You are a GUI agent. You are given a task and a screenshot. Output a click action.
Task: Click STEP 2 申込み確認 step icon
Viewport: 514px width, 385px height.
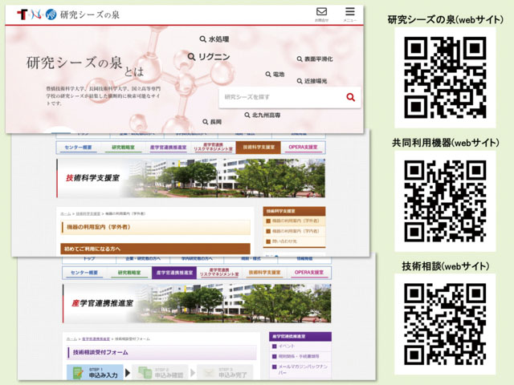(160, 372)
